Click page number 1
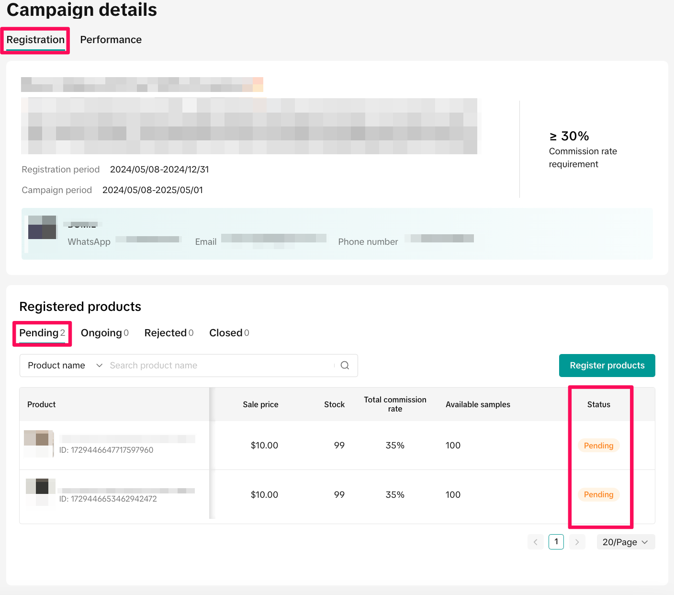 point(556,542)
